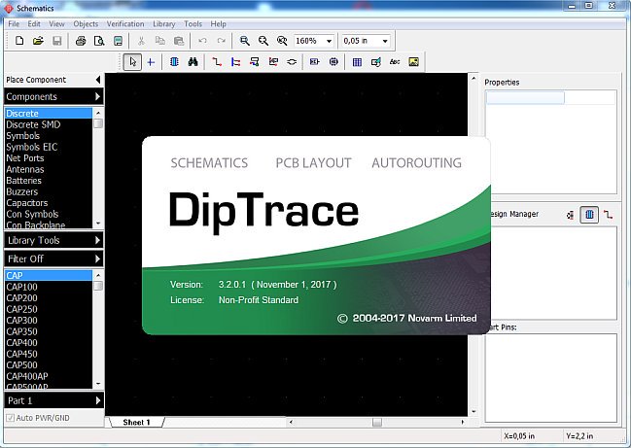Save the schematic with floppy icon

pyautogui.click(x=56, y=41)
